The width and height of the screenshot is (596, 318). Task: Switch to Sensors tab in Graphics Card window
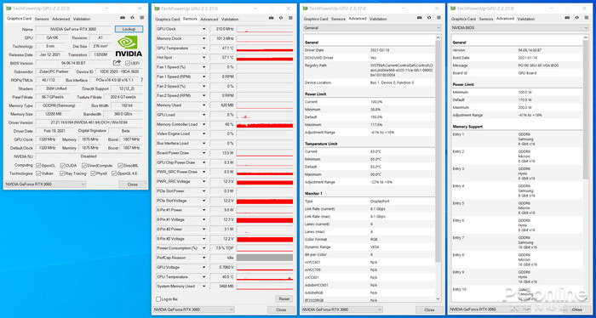point(42,19)
